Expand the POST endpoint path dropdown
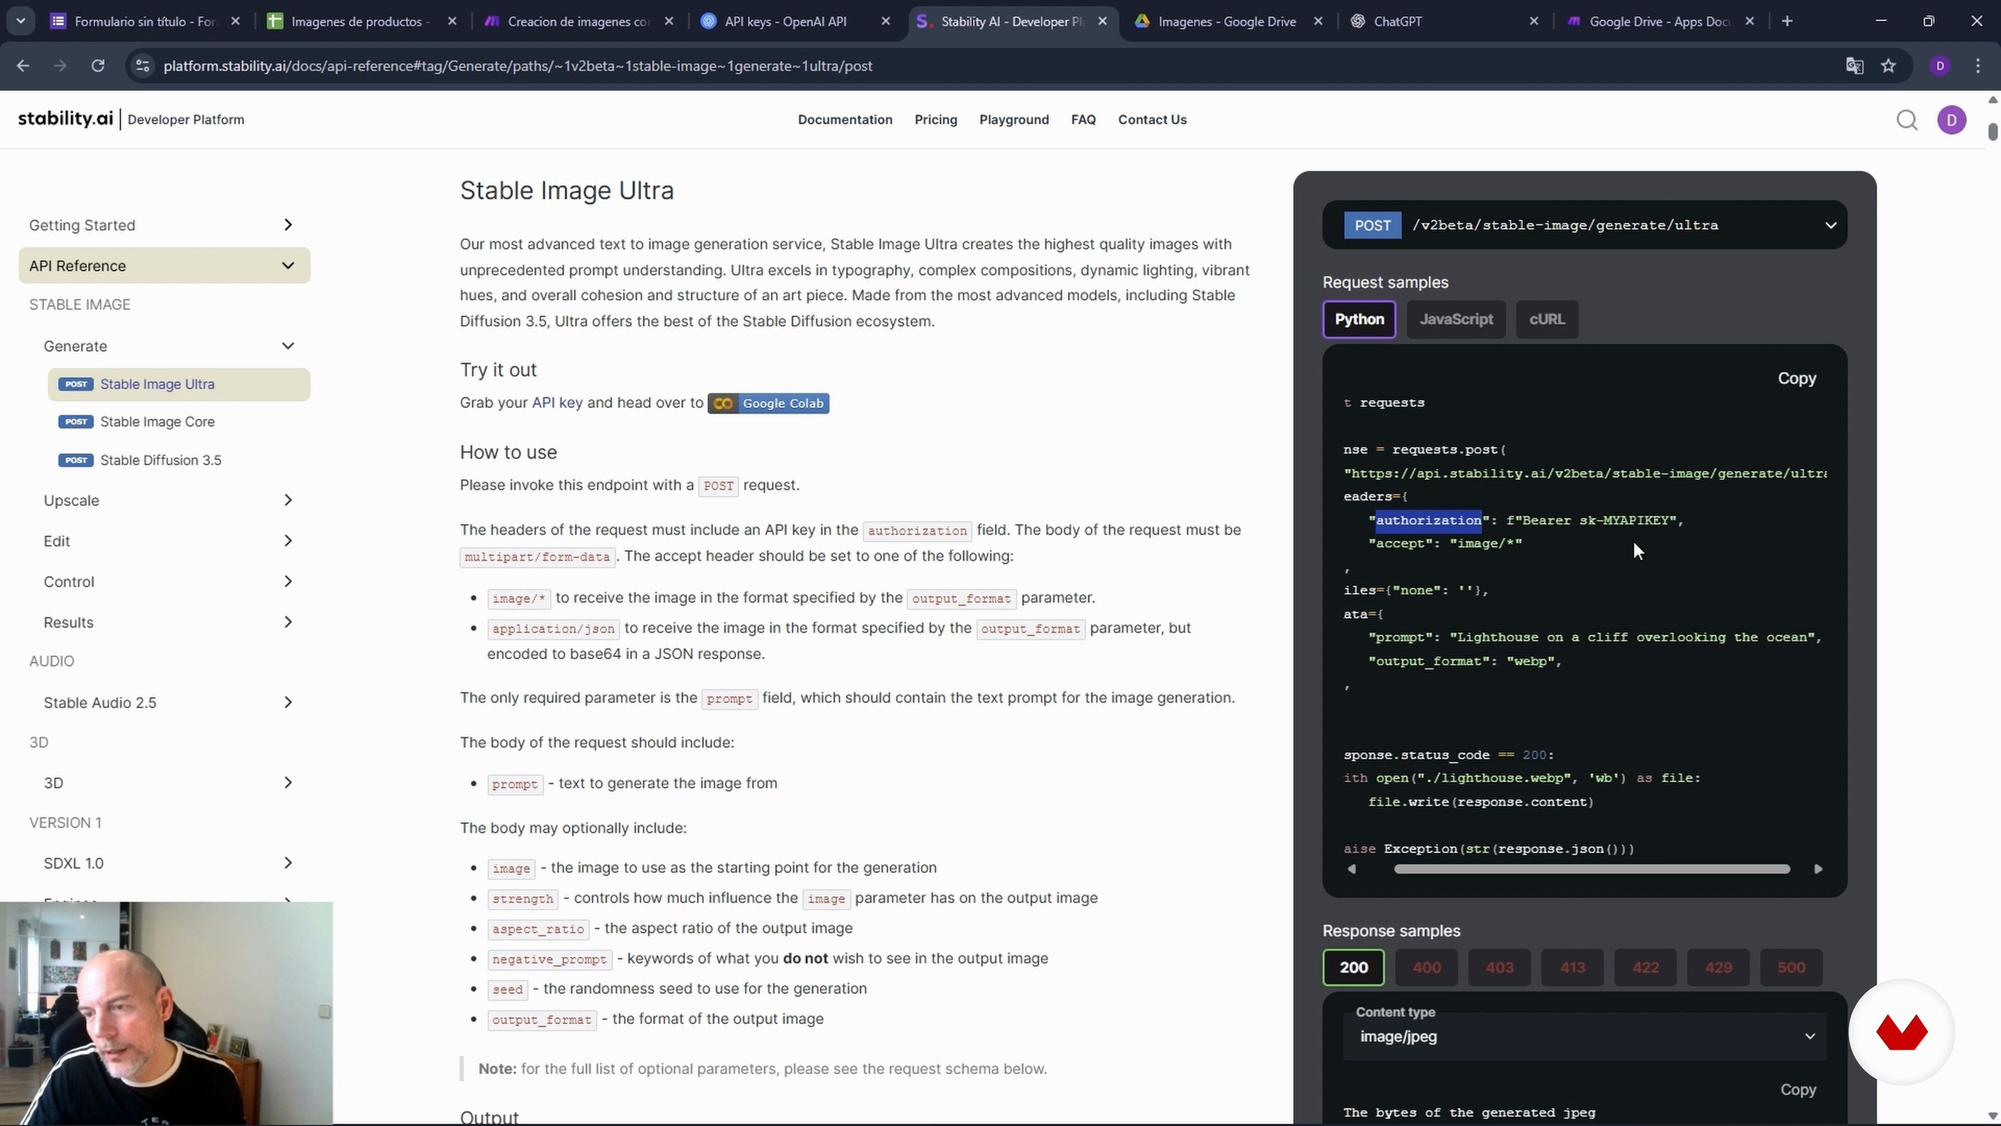2001x1126 pixels. point(1830,225)
